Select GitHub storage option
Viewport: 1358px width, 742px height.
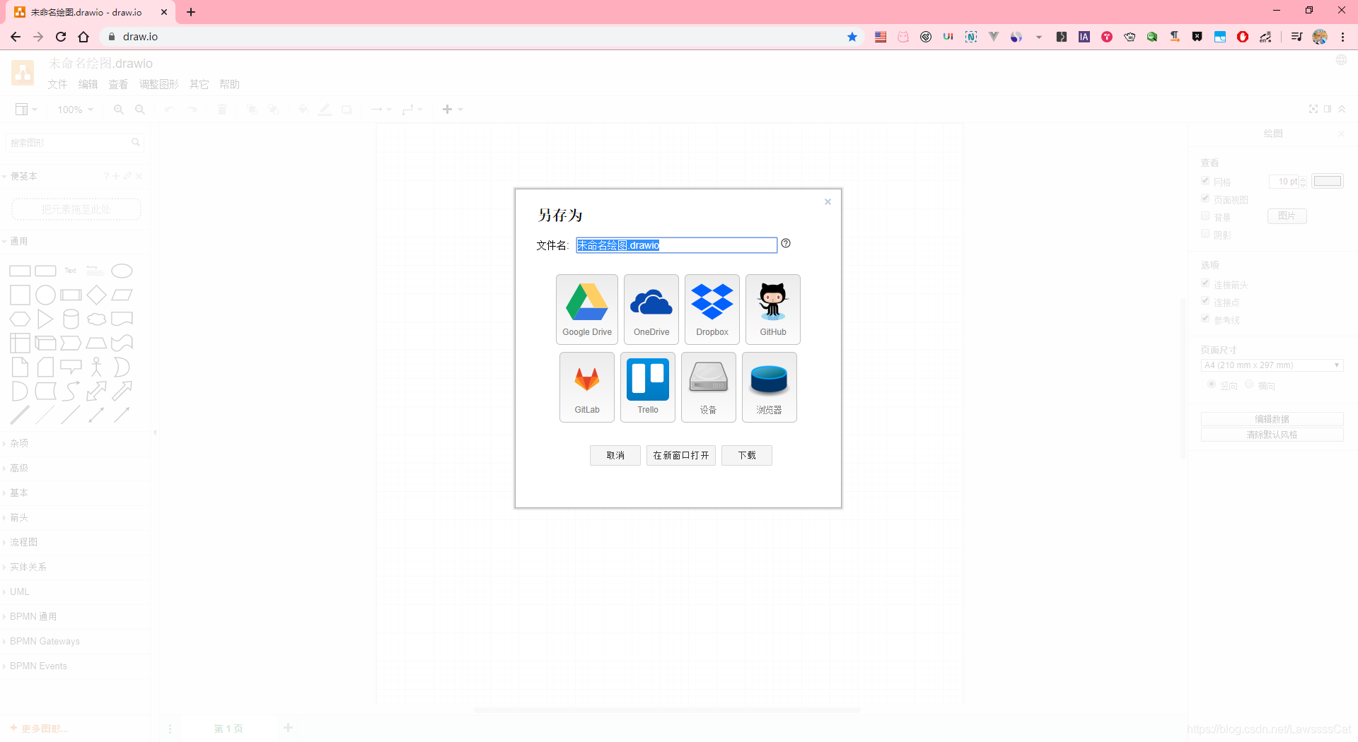[x=773, y=310]
